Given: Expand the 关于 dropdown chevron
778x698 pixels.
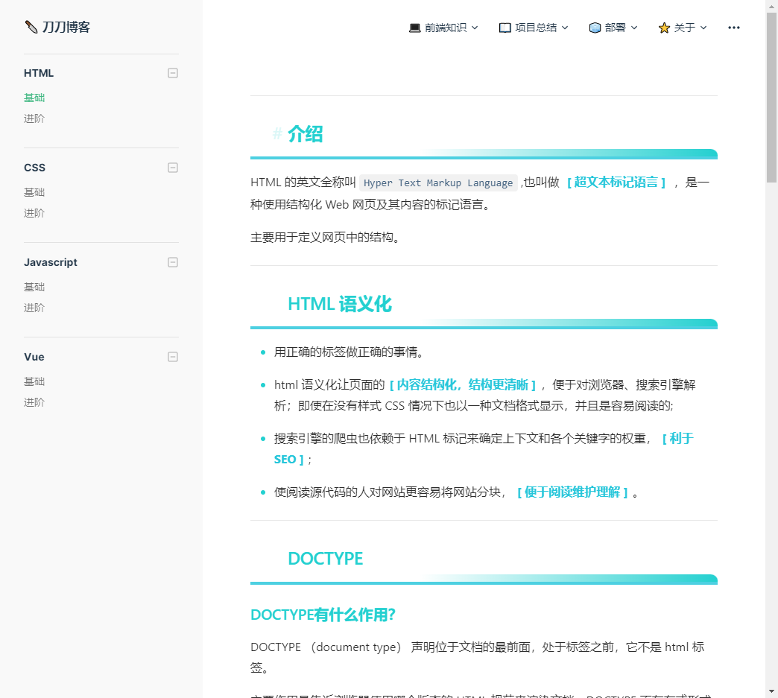Looking at the screenshot, I should tap(703, 28).
